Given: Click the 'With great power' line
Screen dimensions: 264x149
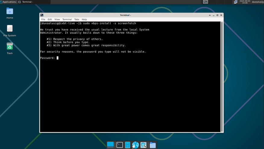Looking at the screenshot, I should click(x=86, y=45).
